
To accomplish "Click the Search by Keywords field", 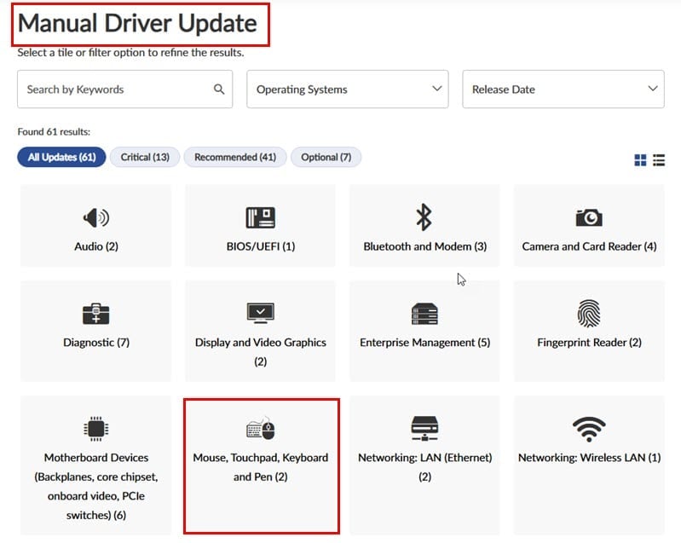I will point(125,89).
